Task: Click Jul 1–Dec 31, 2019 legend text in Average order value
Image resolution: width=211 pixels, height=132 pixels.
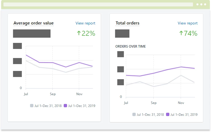Action: coord(82,106)
